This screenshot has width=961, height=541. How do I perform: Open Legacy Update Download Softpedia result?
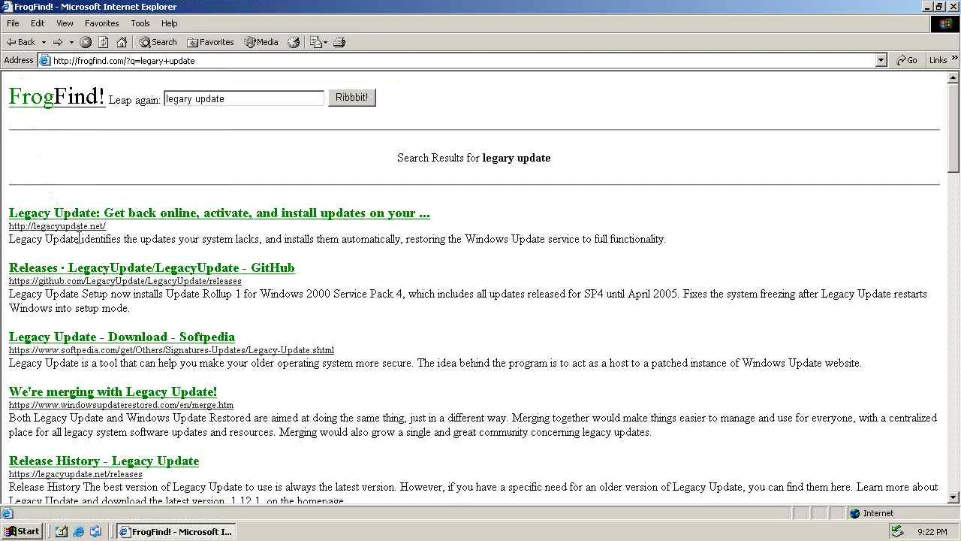point(122,337)
